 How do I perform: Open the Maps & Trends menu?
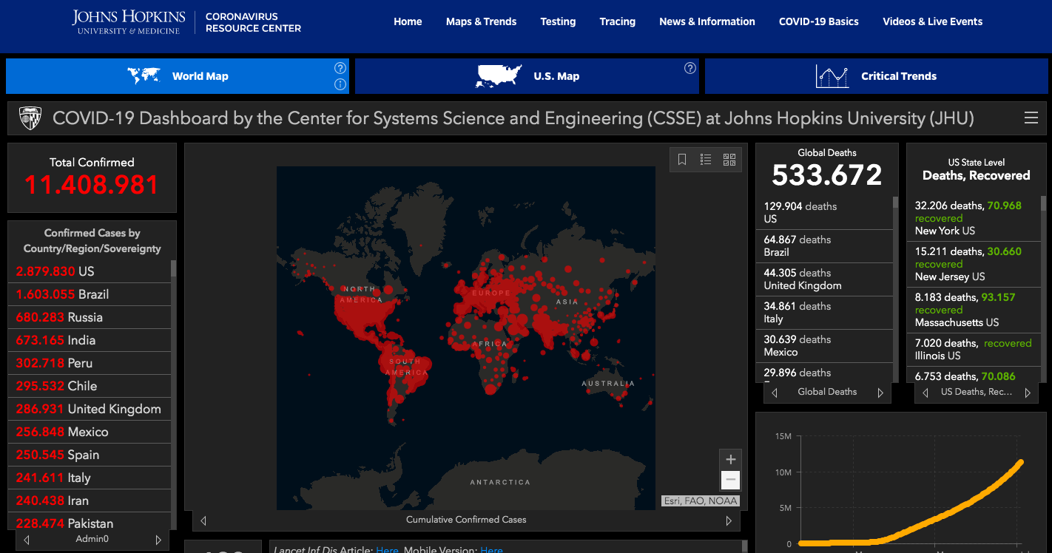coord(481,21)
